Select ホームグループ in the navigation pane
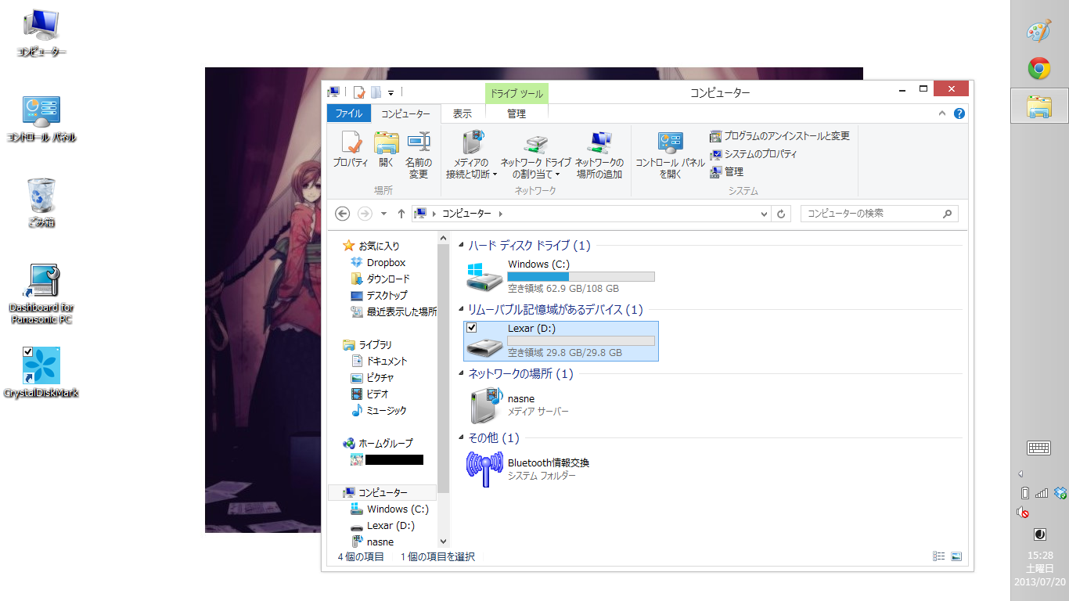Image resolution: width=1069 pixels, height=601 pixels. click(x=377, y=444)
